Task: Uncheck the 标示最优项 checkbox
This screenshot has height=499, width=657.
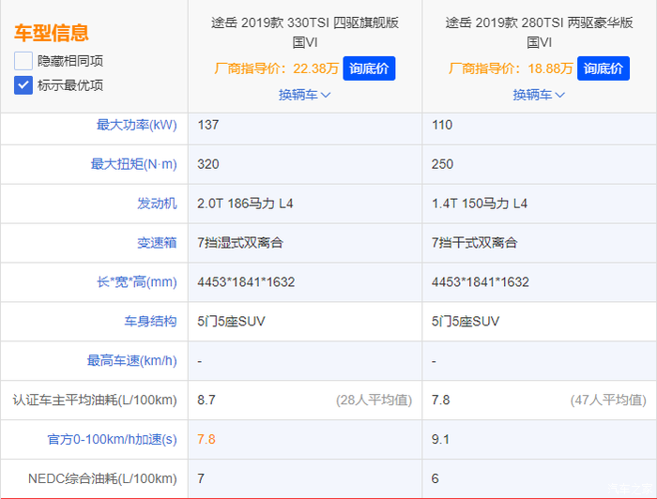Action: (23, 85)
